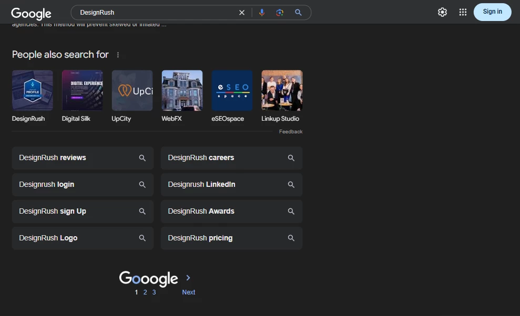
Task: Clear the search box with the X icon
Action: [x=242, y=13]
